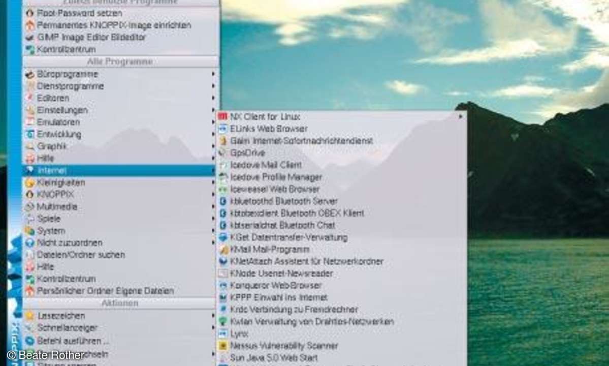Expand the Dienstprogramme submenu arrow

(213, 86)
